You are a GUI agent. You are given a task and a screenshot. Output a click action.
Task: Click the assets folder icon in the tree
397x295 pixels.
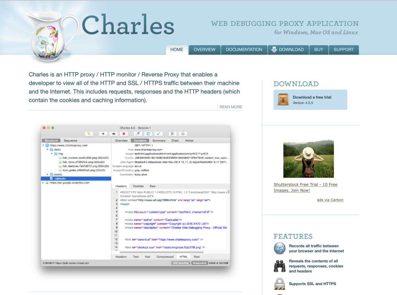(x=51, y=174)
